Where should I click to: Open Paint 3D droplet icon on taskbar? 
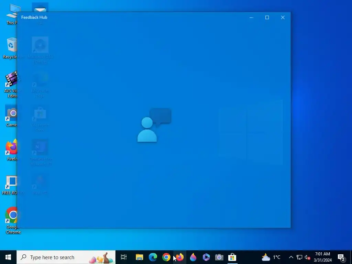(193, 257)
